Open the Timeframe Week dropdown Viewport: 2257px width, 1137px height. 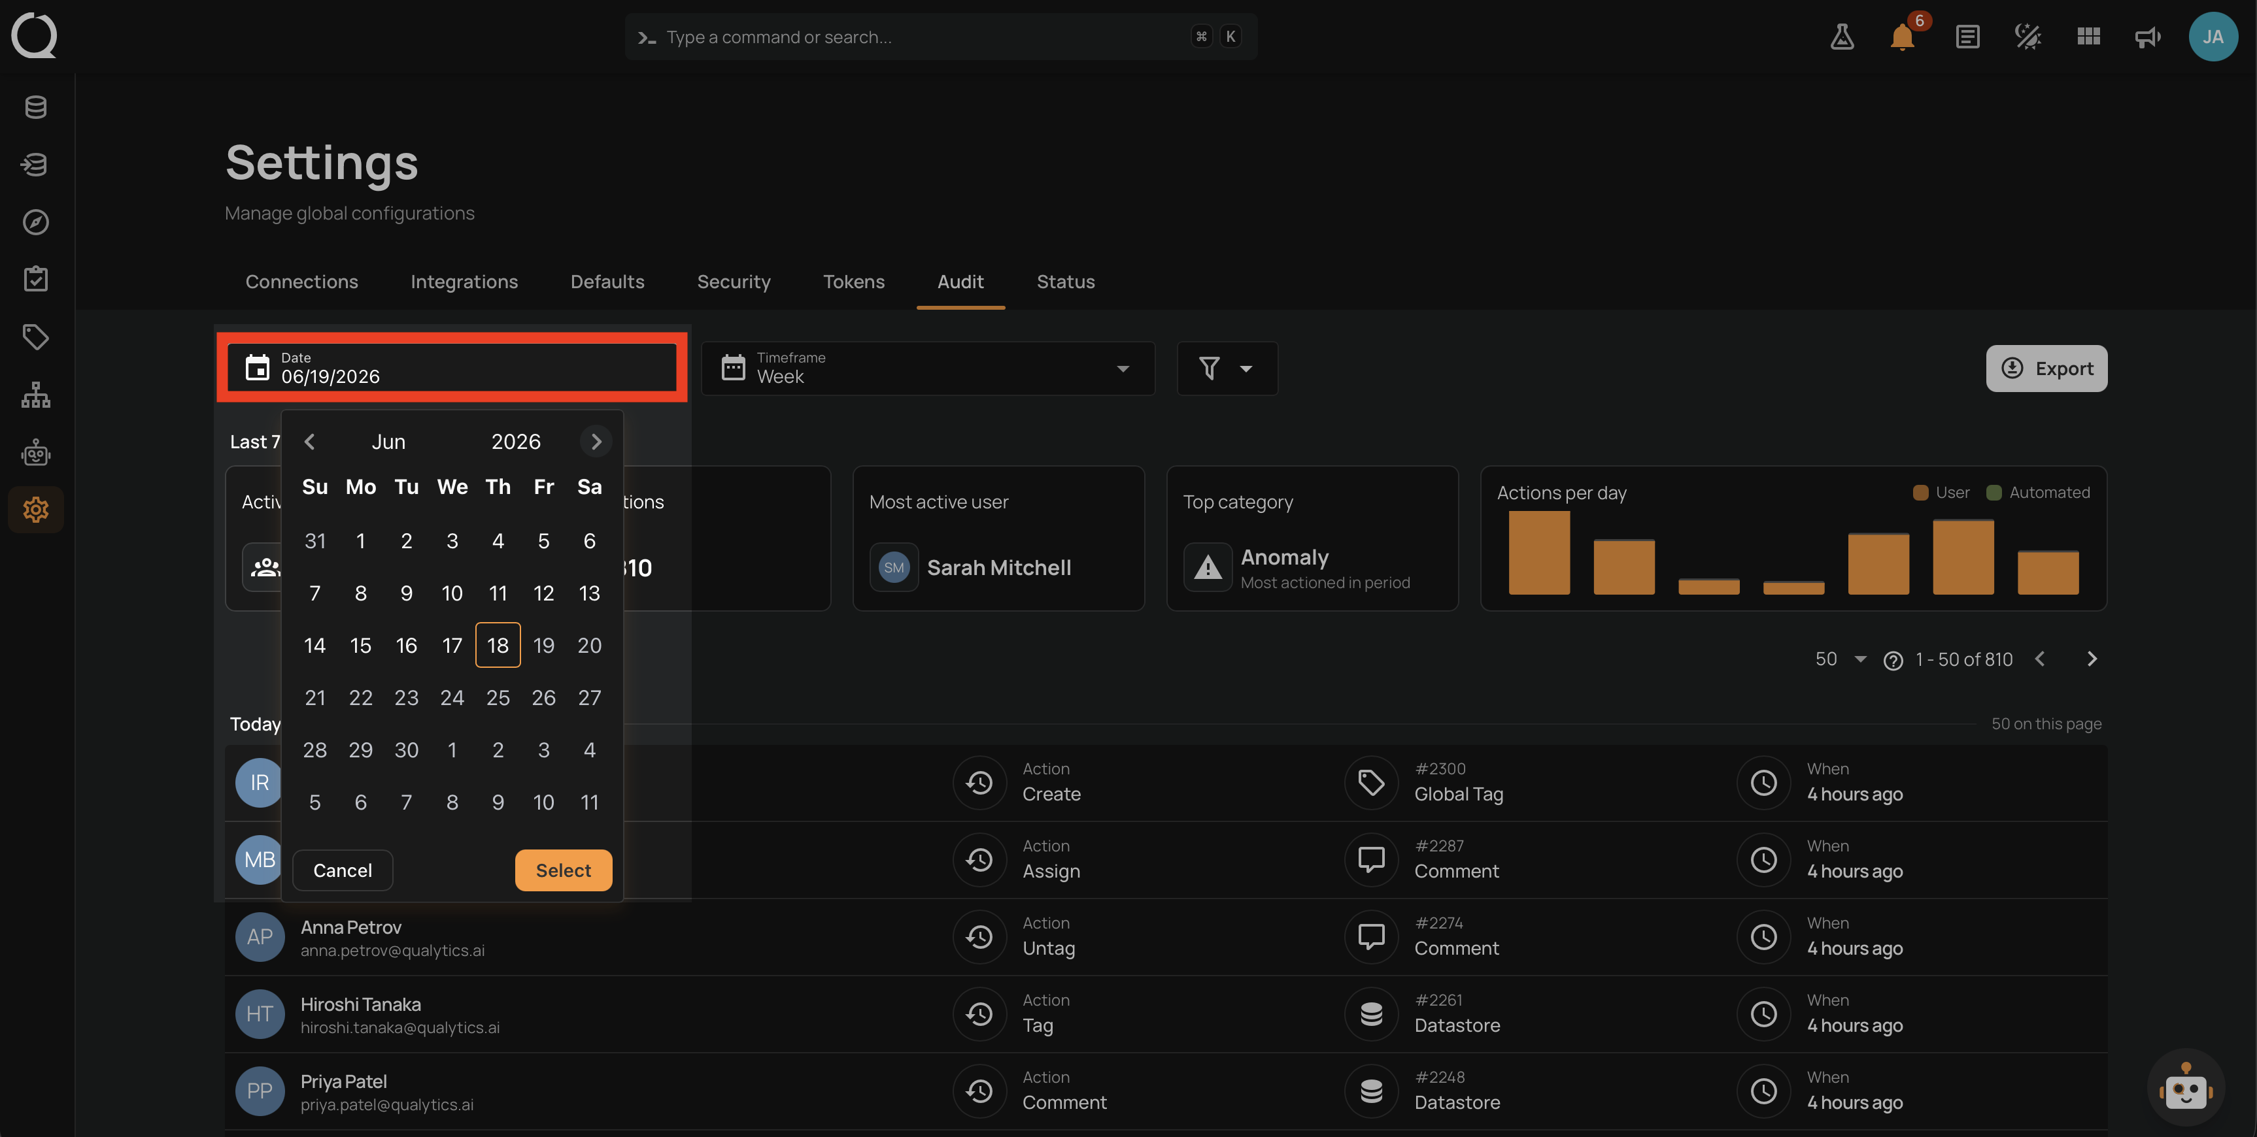coord(928,368)
